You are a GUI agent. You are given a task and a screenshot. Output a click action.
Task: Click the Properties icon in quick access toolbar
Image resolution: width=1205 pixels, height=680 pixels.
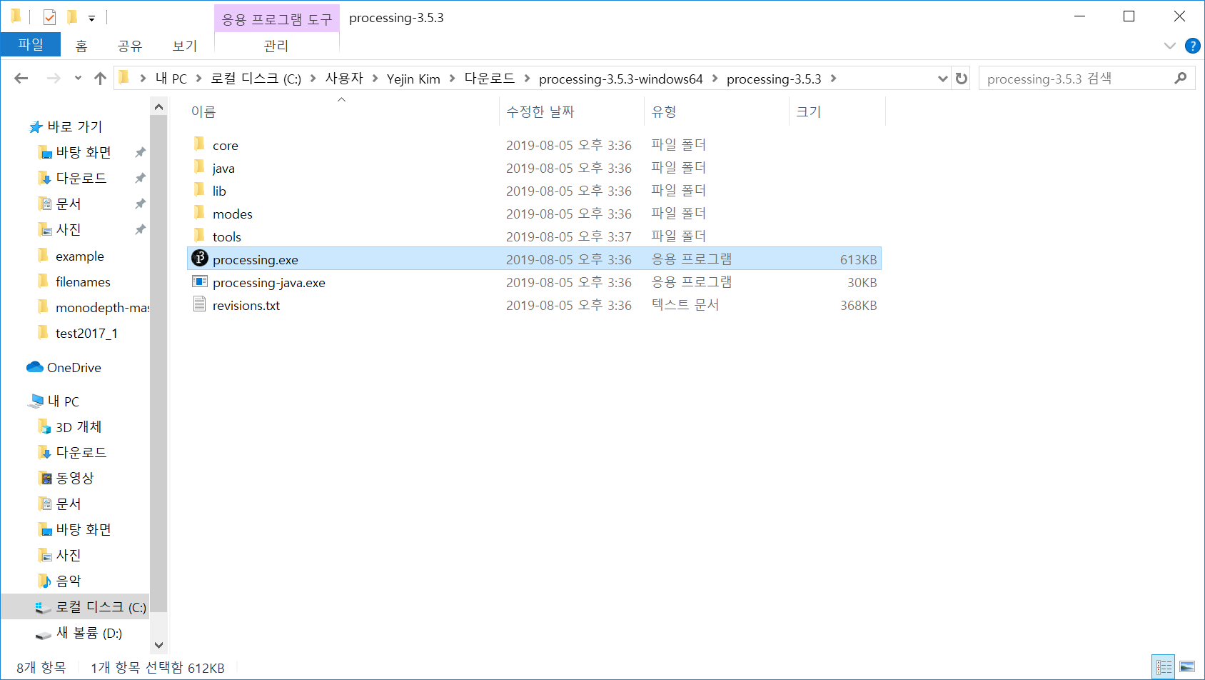point(49,17)
